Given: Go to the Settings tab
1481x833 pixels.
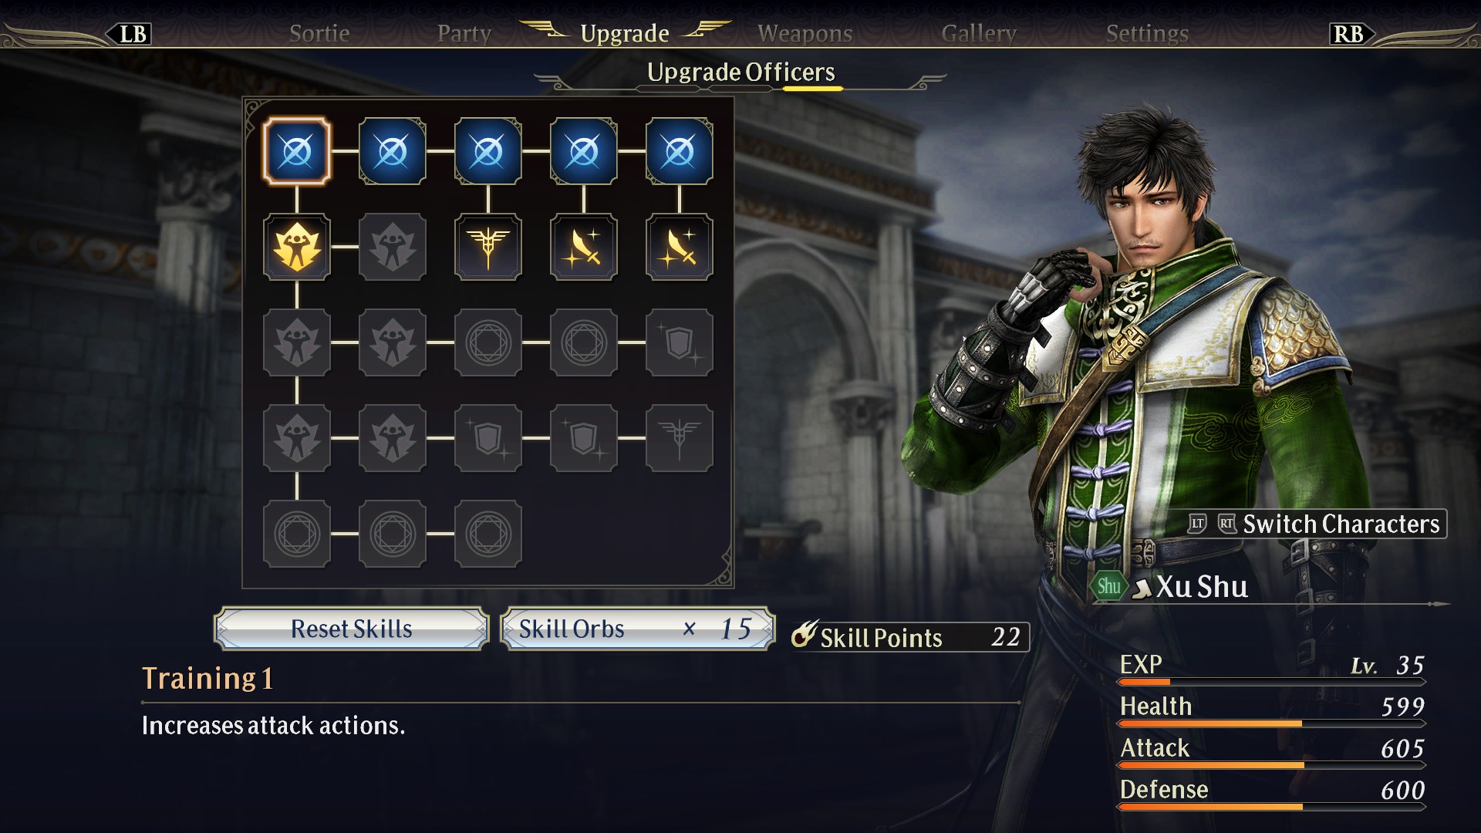Looking at the screenshot, I should click(1147, 33).
